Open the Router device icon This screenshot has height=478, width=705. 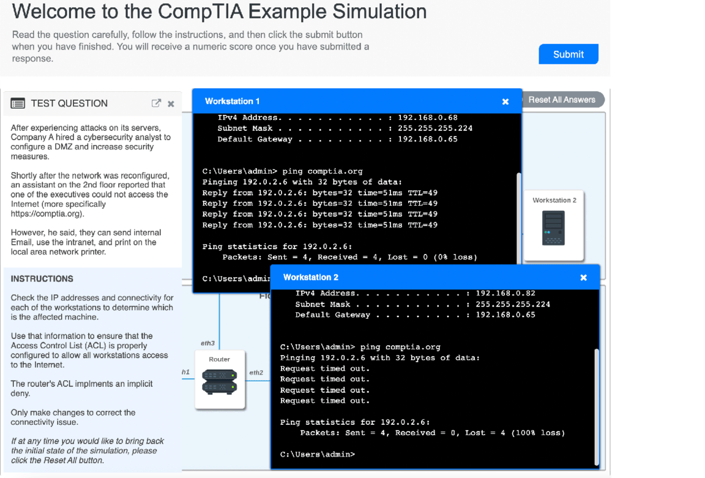(x=220, y=382)
